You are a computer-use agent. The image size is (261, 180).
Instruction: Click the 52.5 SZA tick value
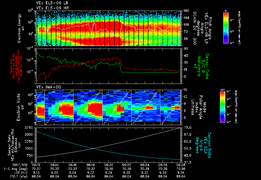tap(187, 148)
